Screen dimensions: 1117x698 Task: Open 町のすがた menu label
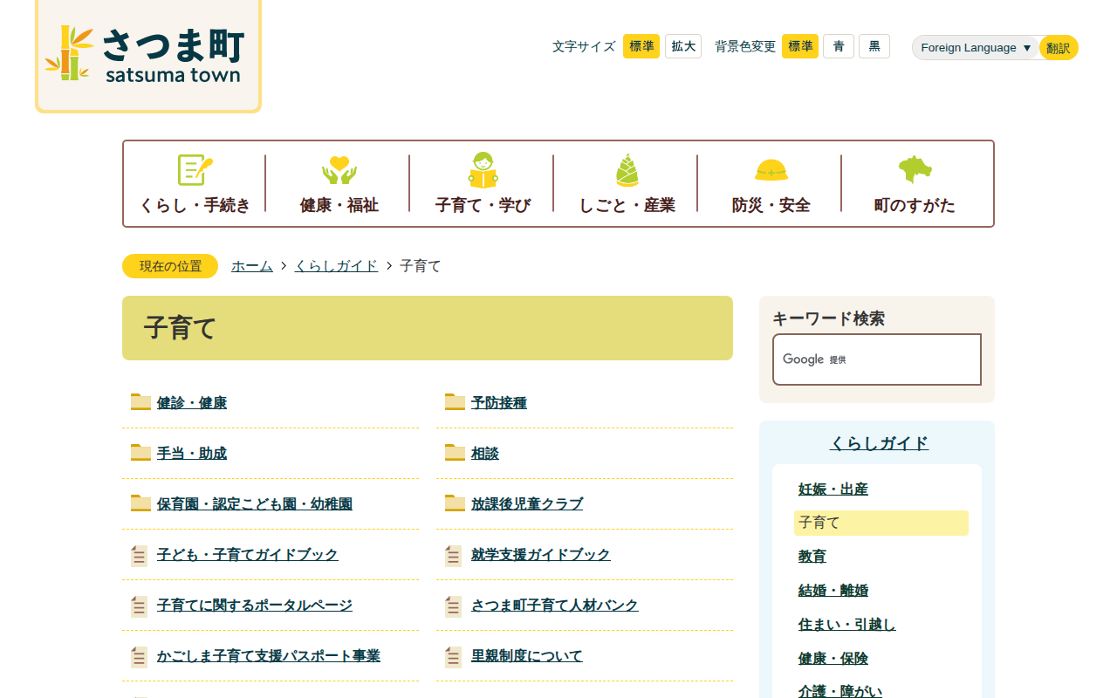coord(915,206)
